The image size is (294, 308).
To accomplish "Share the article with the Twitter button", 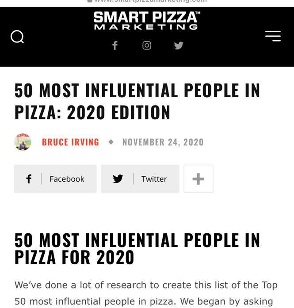I will (140, 179).
